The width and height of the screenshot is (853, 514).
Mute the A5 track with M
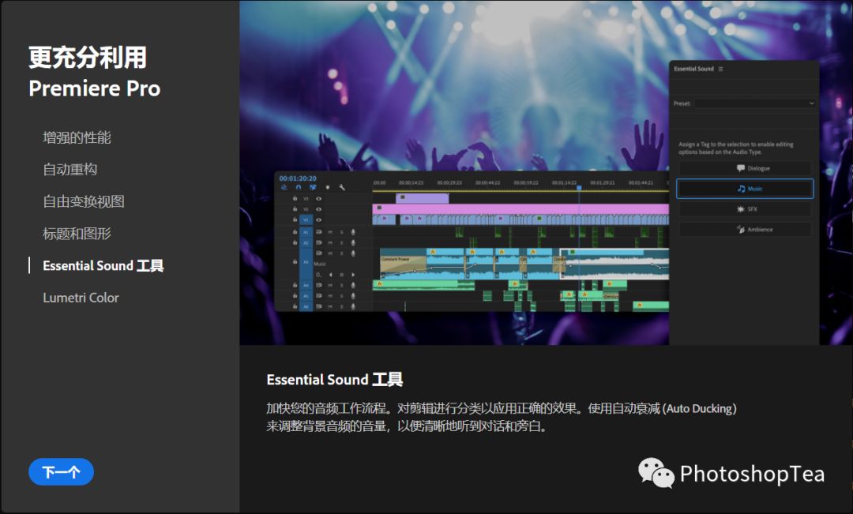(x=330, y=296)
